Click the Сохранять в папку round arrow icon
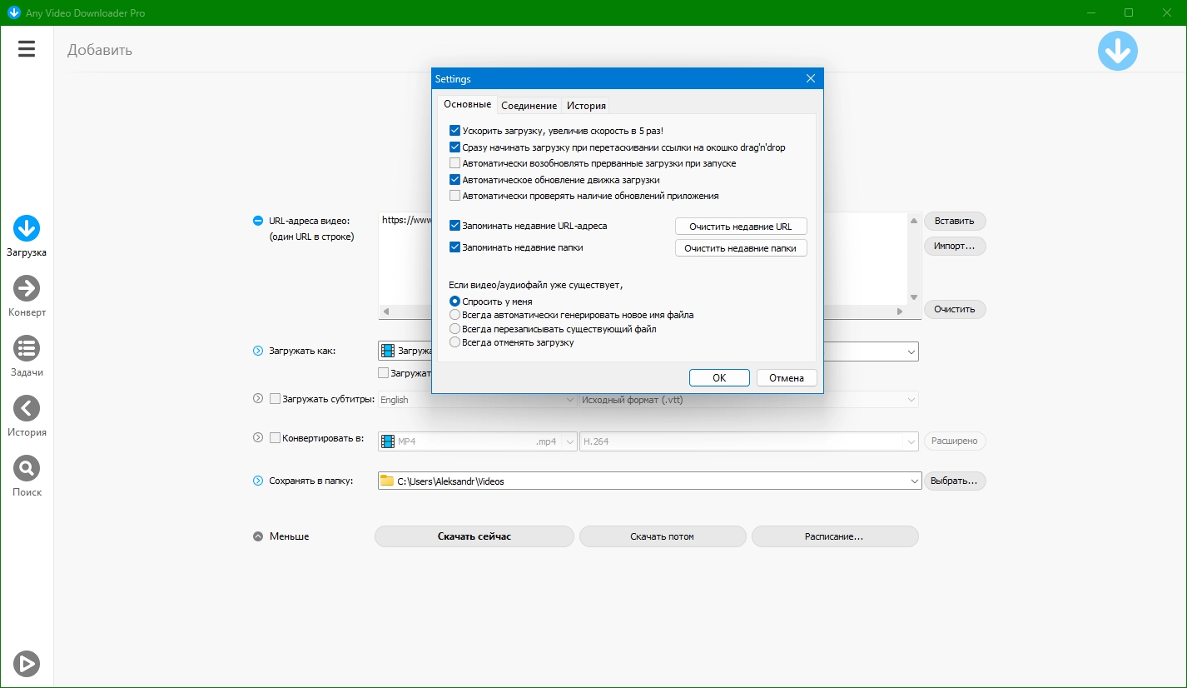Screen dimensions: 1187x688 [x=258, y=481]
